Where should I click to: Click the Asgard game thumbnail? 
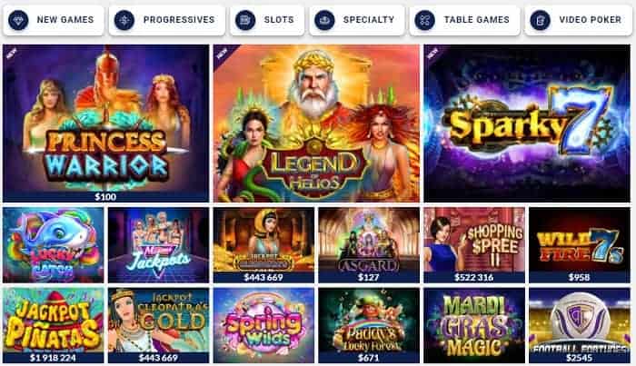tap(369, 245)
